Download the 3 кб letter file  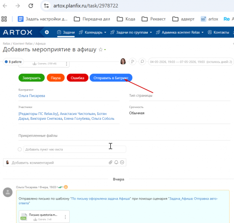[x=43, y=219]
